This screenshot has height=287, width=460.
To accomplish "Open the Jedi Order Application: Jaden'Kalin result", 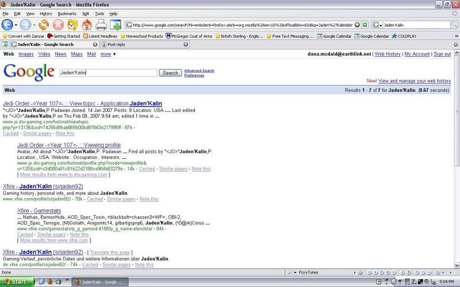I will 82,103.
